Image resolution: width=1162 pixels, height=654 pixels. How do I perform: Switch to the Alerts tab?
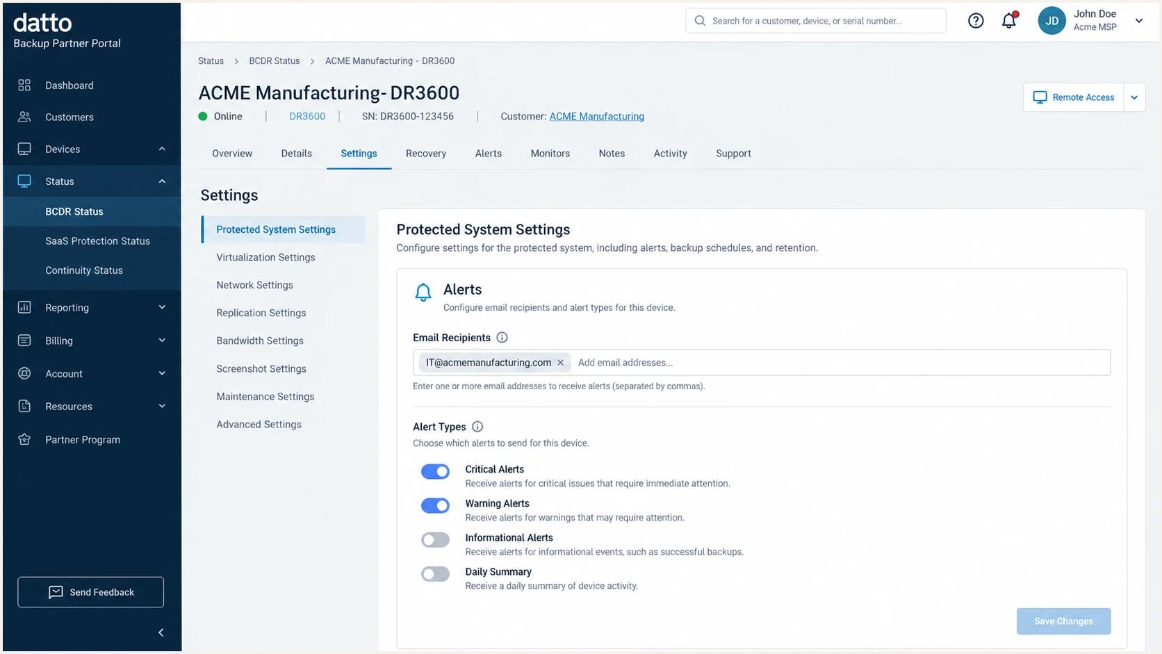(489, 154)
